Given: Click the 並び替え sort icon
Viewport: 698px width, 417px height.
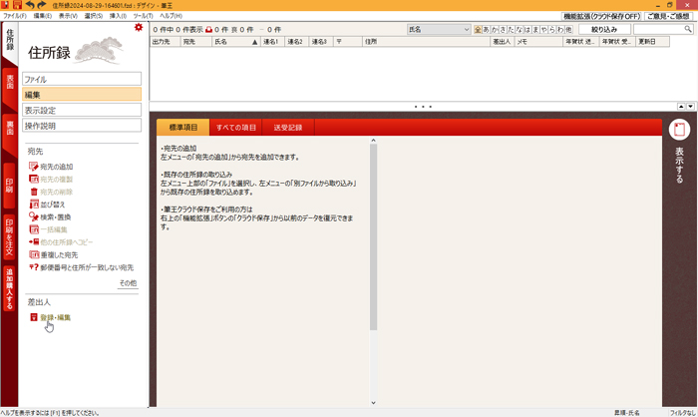Looking at the screenshot, I should click(x=33, y=204).
